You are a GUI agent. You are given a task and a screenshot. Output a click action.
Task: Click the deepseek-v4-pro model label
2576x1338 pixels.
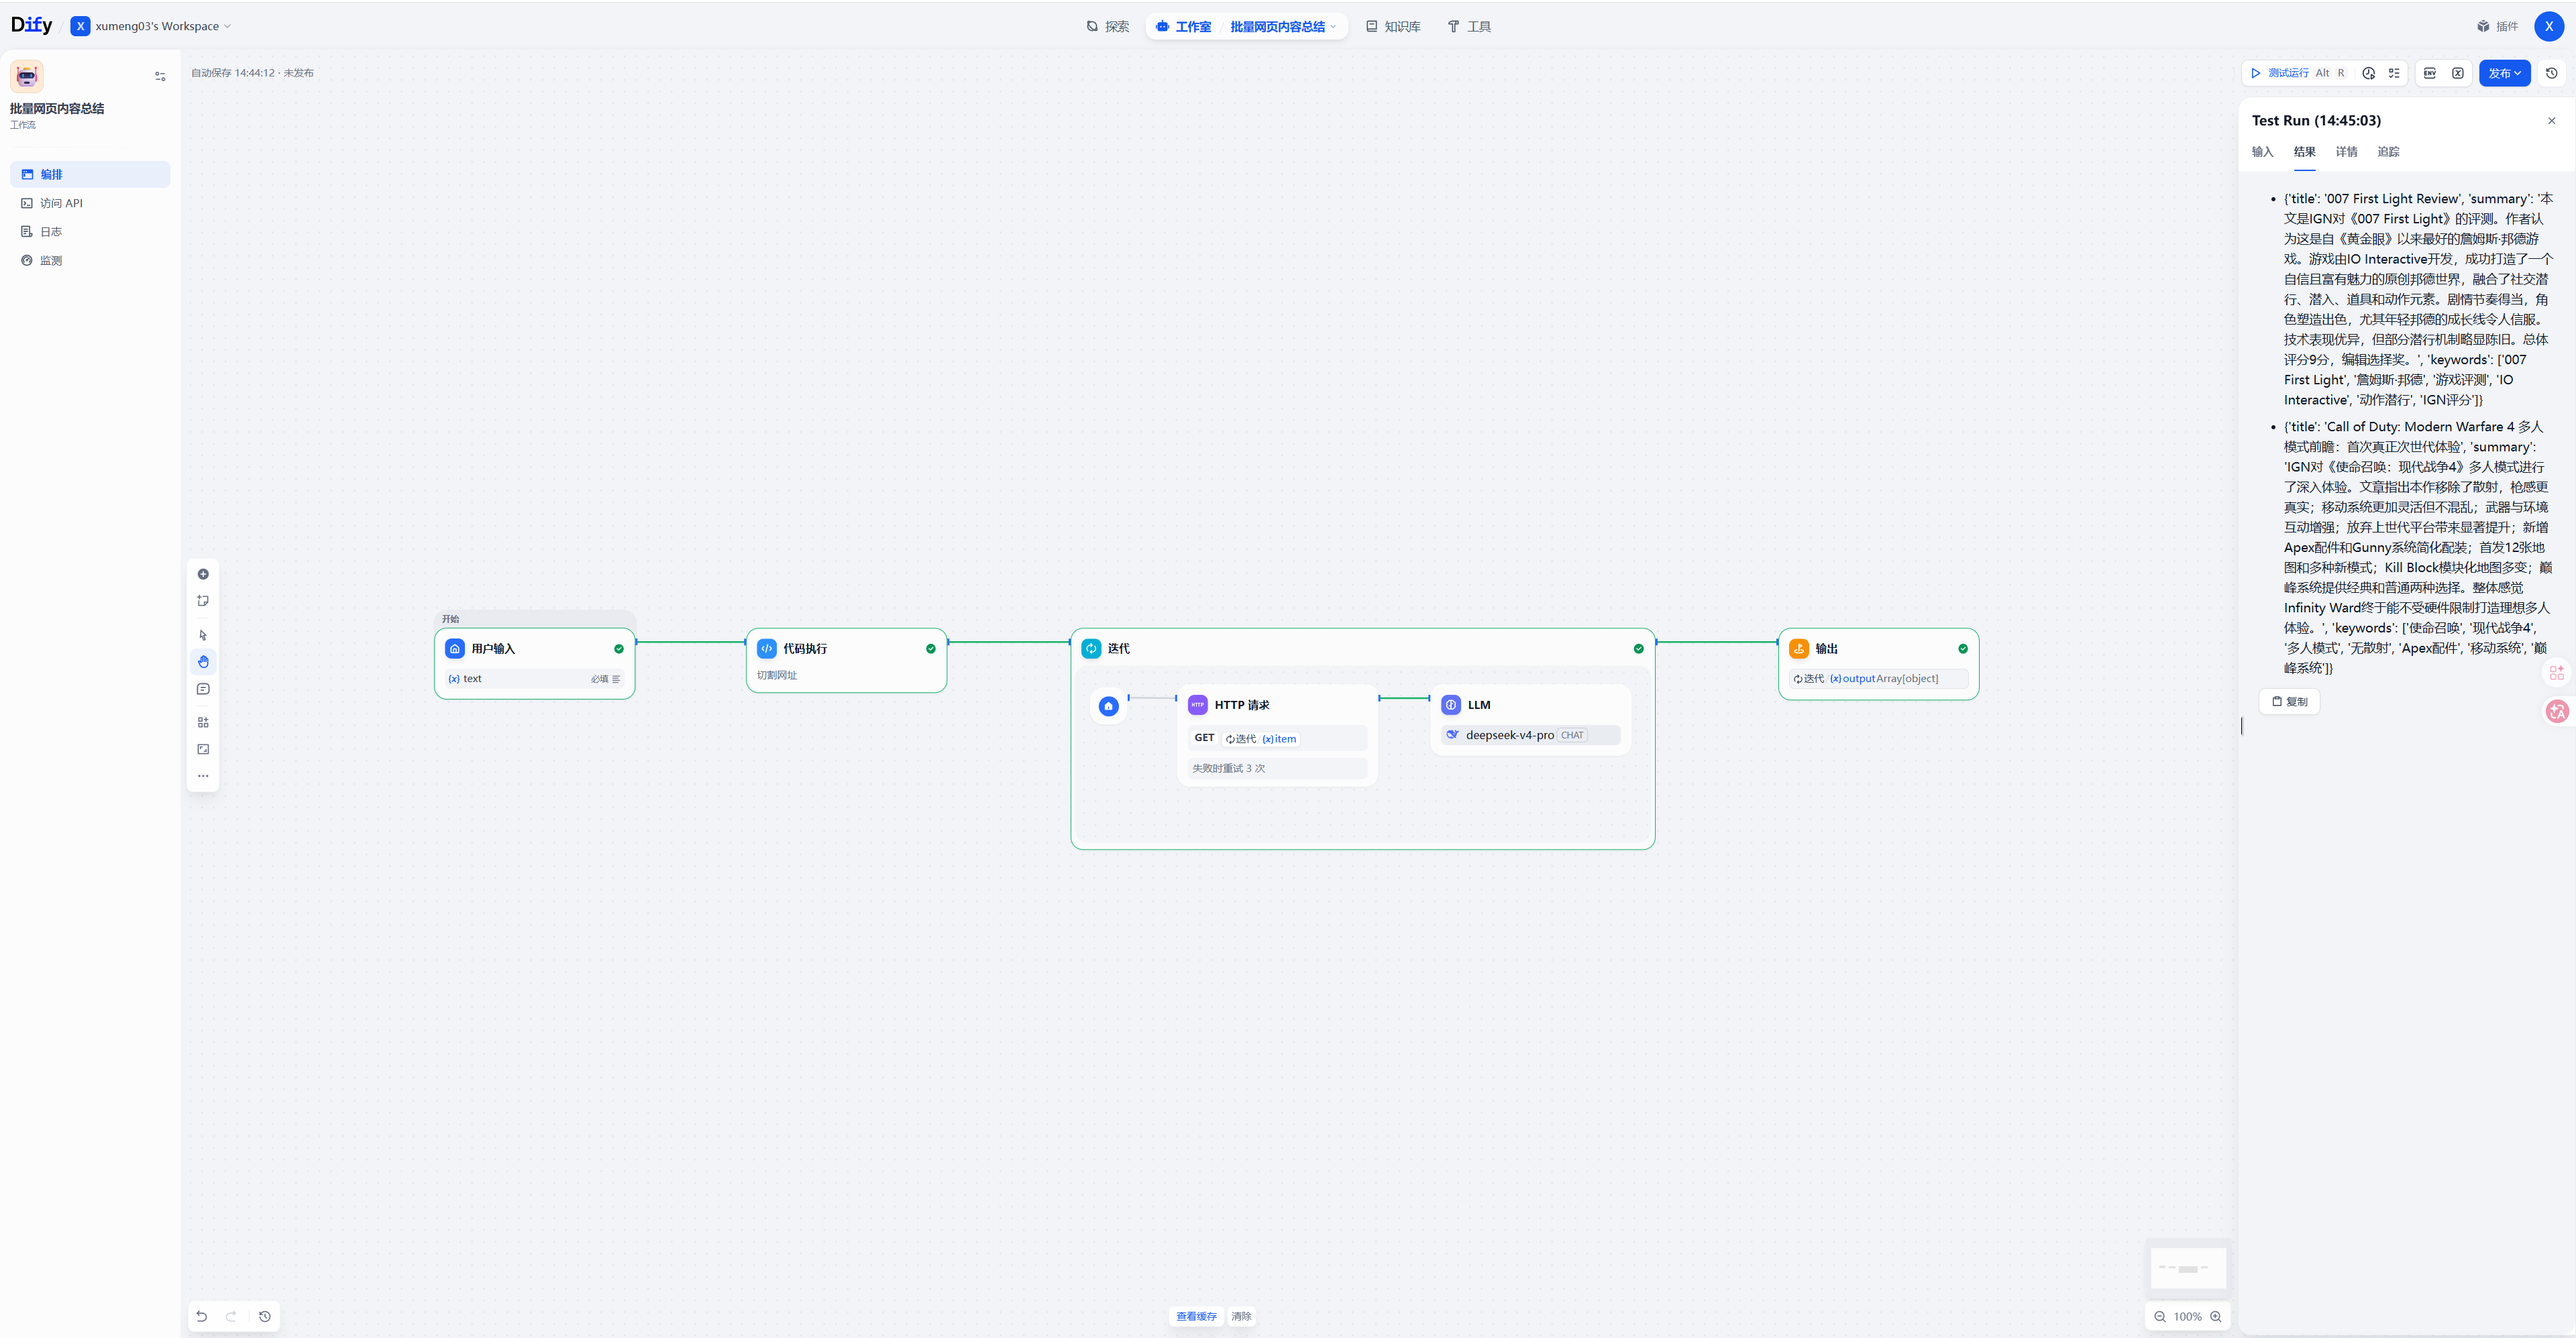pyautogui.click(x=1509, y=735)
